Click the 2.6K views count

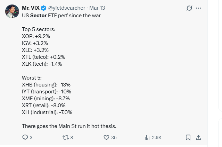click(x=157, y=137)
